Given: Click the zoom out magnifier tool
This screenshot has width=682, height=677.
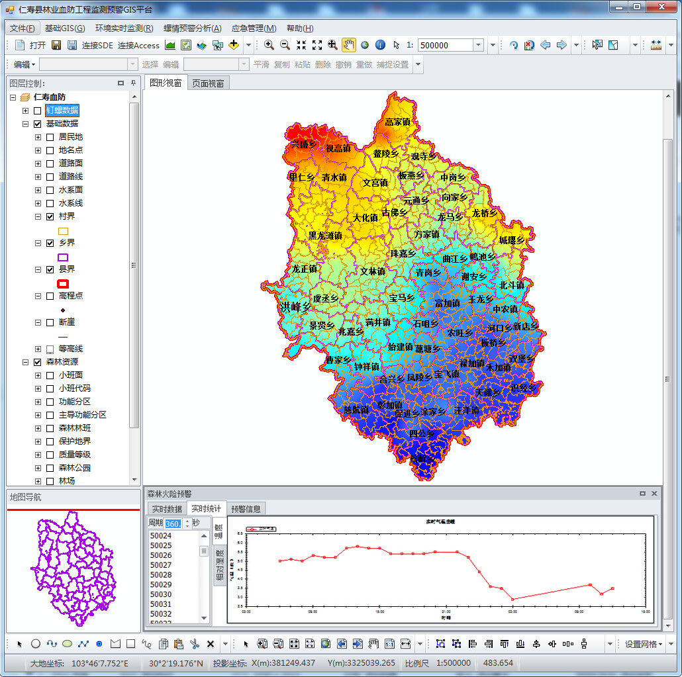Looking at the screenshot, I should tap(285, 45).
